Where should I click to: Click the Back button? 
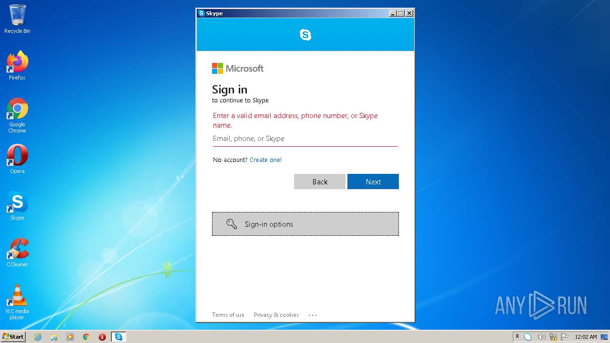click(x=320, y=182)
